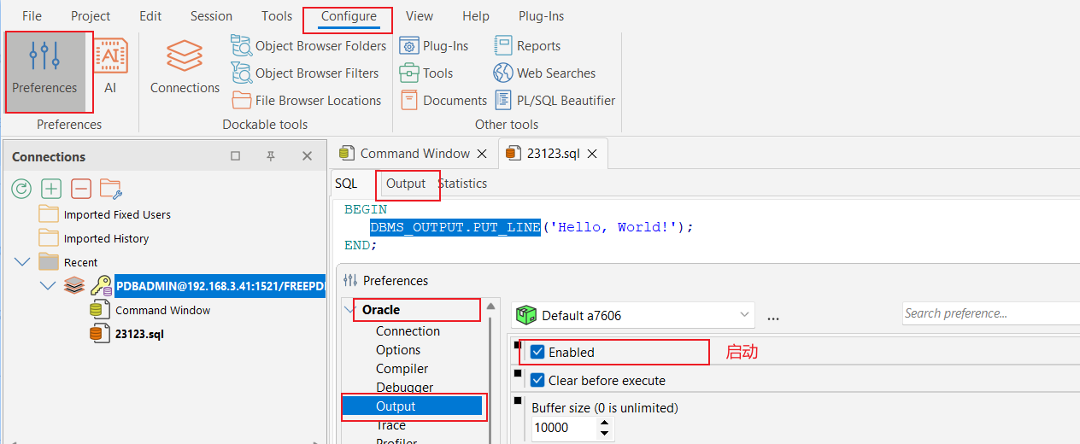Click the remove connection minus icon
The image size is (1080, 444).
click(x=81, y=189)
